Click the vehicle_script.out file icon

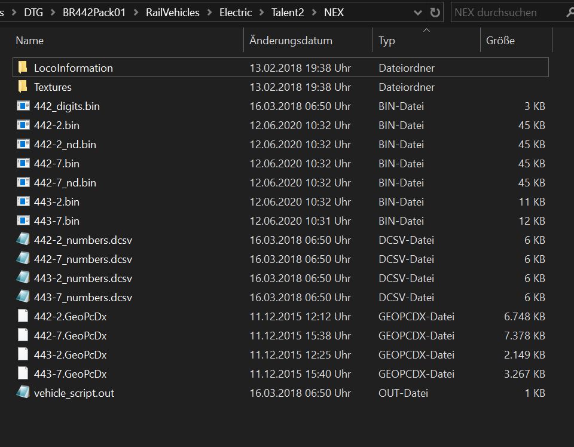[23, 393]
